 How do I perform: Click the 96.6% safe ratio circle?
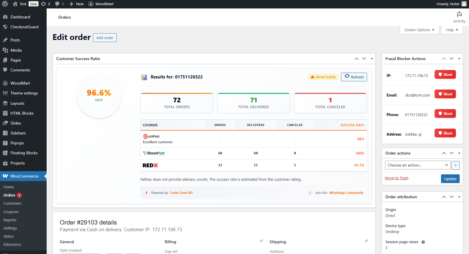tap(99, 95)
